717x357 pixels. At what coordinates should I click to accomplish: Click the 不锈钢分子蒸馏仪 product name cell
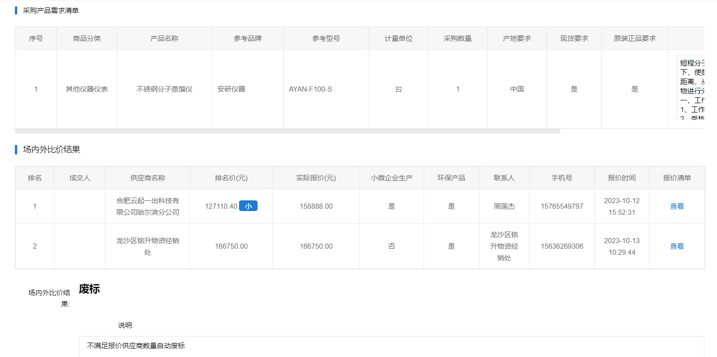coord(164,89)
